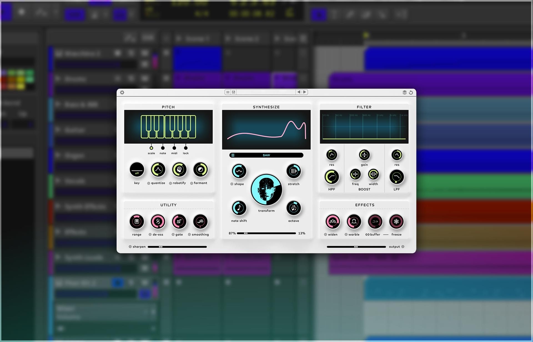
Task: Click the output level slider
Action: [356, 247]
